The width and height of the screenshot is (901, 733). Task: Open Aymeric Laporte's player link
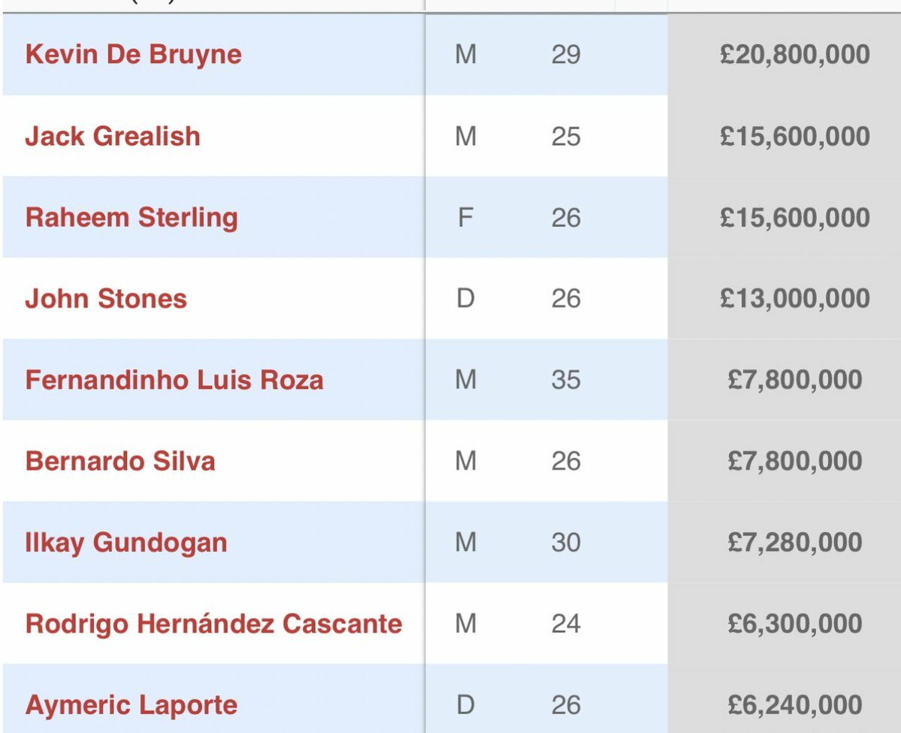[x=132, y=705]
